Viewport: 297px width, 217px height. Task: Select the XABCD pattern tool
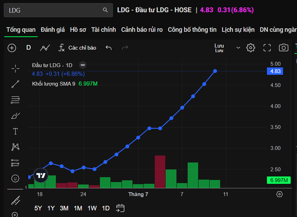[x=15, y=147]
